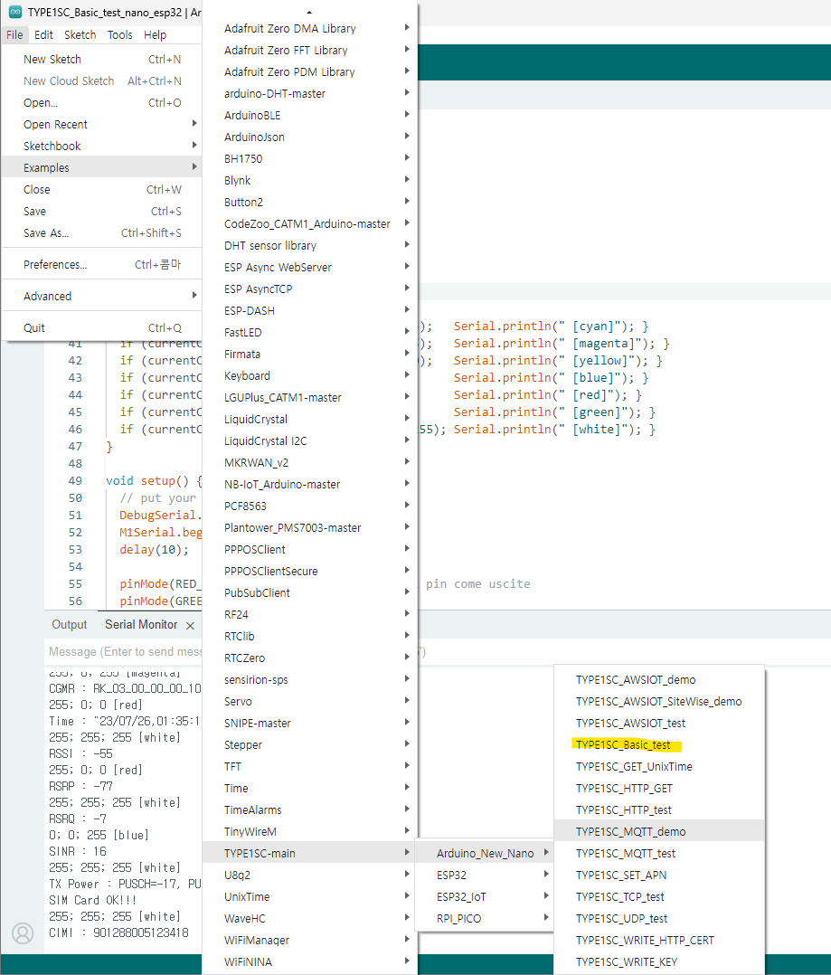This screenshot has width=831, height=975.
Task: Click line number 49 in editor gutter
Action: (x=75, y=480)
